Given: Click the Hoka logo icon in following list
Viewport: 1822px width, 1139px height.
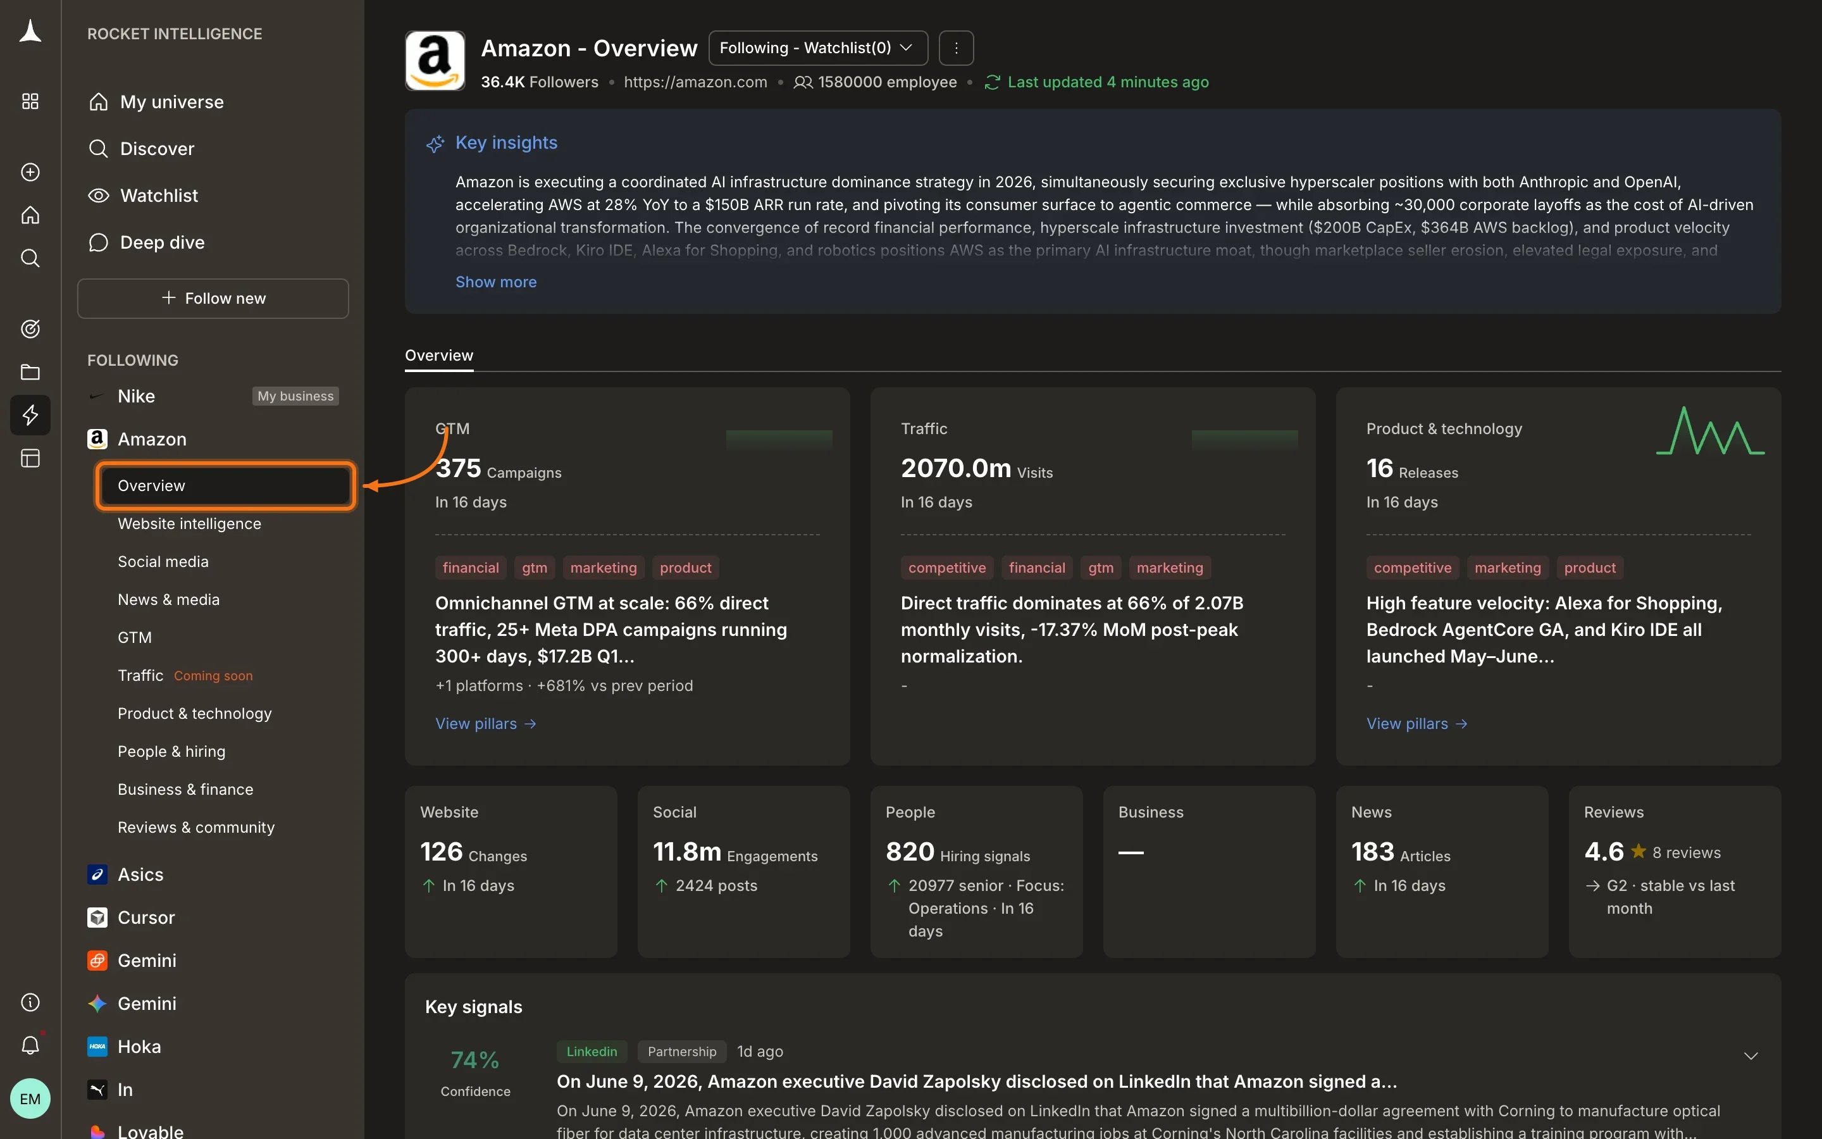Looking at the screenshot, I should (97, 1047).
